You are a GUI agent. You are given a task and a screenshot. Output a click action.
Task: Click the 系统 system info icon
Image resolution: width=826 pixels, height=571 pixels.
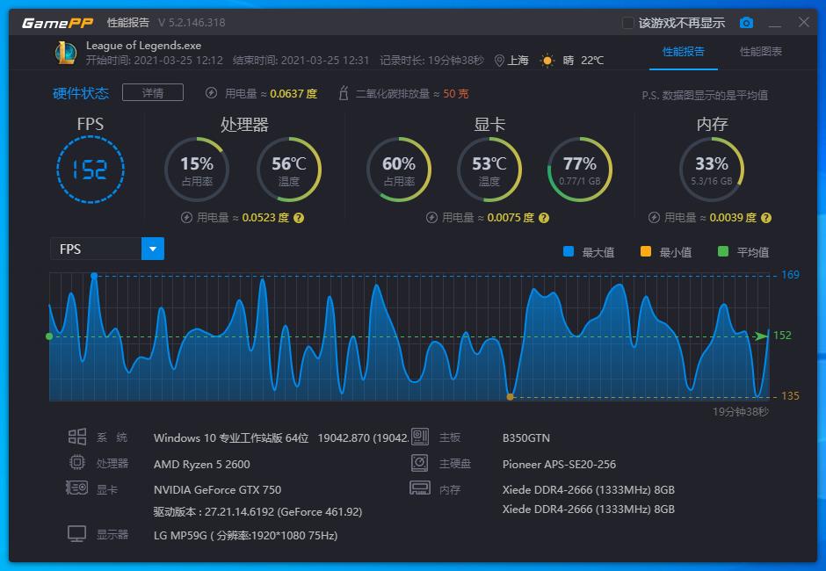tap(79, 437)
